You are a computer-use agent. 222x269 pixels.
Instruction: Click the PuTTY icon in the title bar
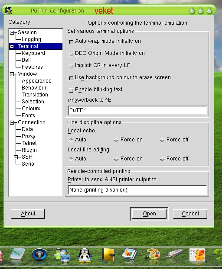pyautogui.click(x=8, y=11)
